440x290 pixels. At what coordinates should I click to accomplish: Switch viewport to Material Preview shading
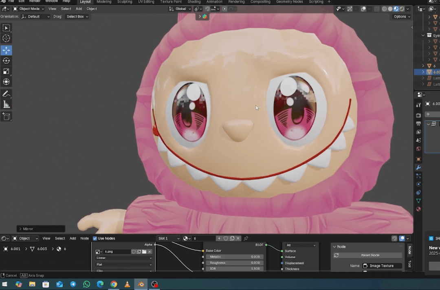pos(396,9)
